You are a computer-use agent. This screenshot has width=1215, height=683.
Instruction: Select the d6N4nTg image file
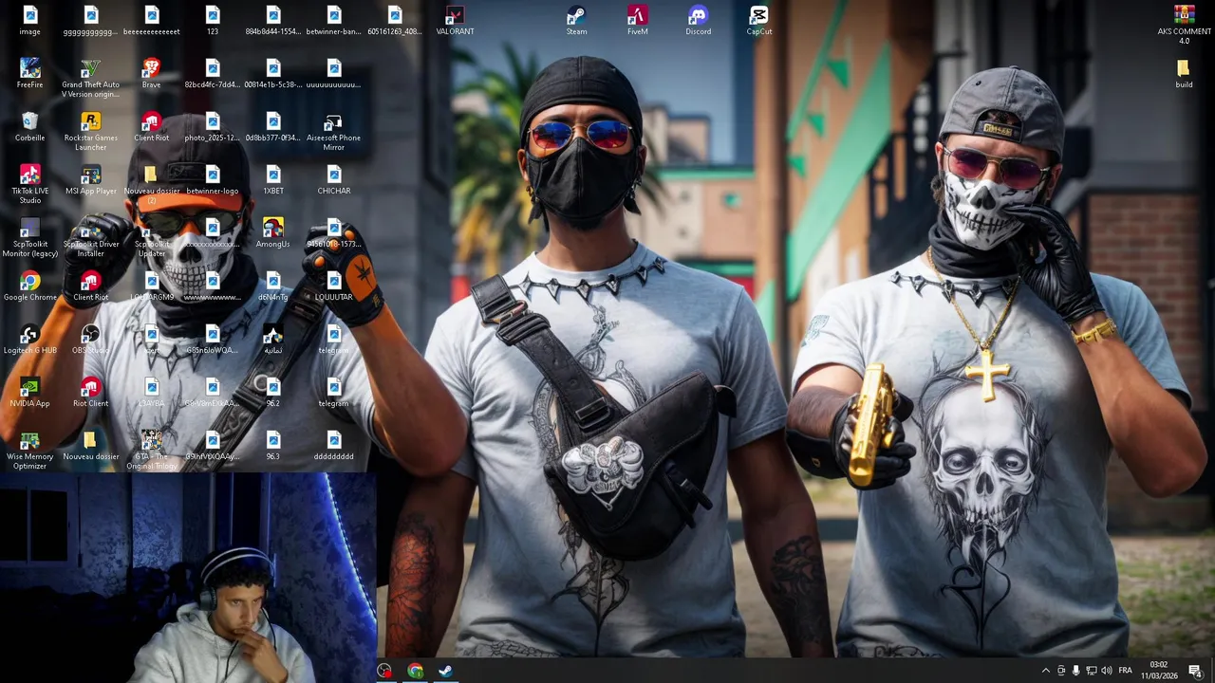(x=272, y=286)
